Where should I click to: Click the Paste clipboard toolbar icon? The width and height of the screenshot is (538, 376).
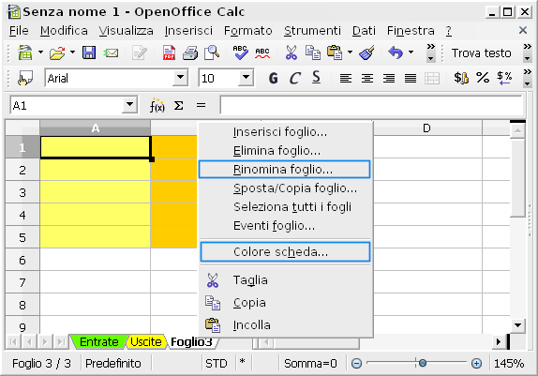coord(335,53)
